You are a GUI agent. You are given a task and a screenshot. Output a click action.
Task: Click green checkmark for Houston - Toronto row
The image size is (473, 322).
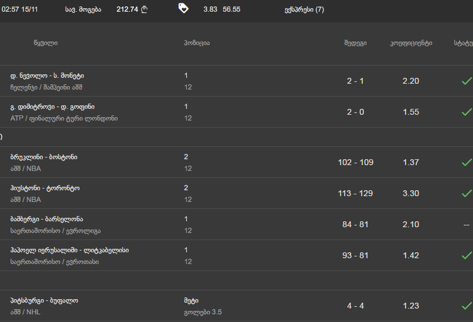pos(466,193)
